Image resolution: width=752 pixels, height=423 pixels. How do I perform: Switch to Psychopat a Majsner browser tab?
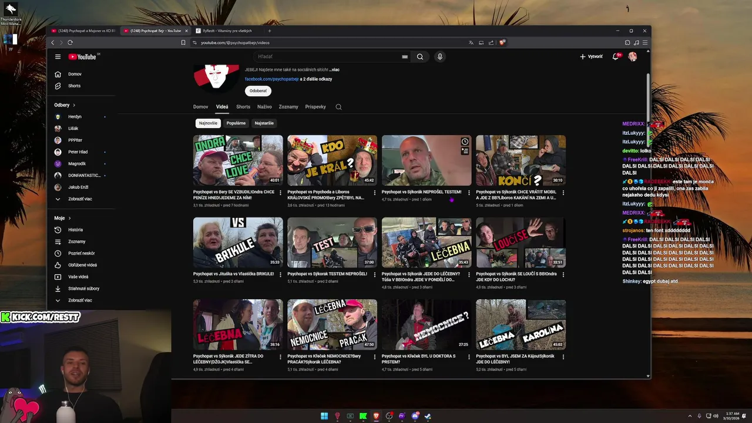coord(83,31)
